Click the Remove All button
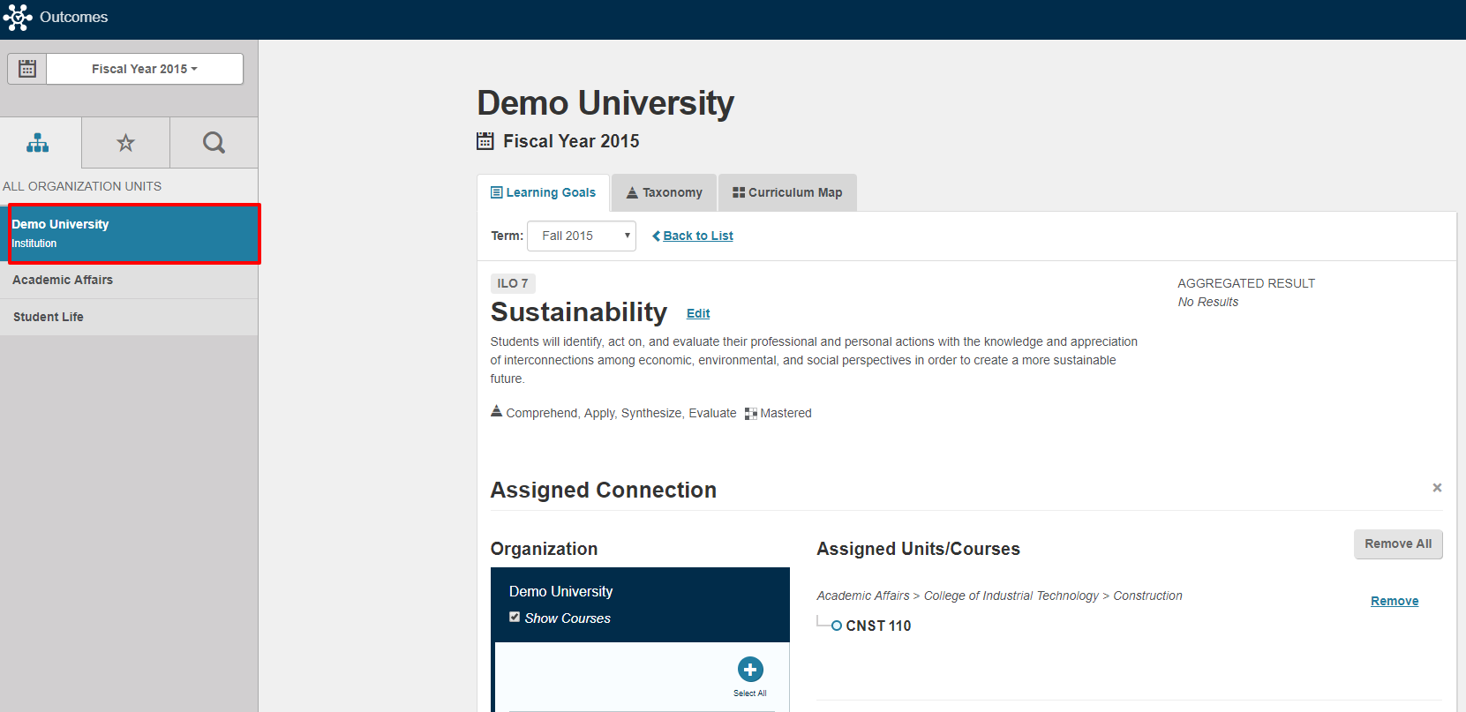The width and height of the screenshot is (1466, 712). coord(1398,544)
